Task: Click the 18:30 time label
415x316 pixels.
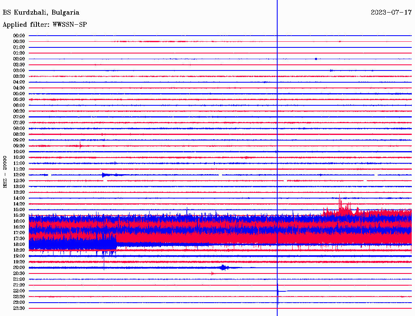Action: 19,250
